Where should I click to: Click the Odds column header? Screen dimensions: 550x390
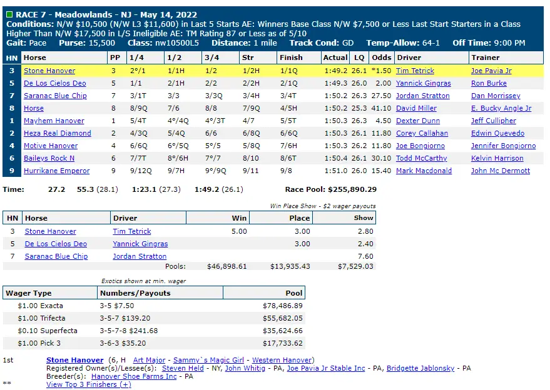(x=382, y=57)
